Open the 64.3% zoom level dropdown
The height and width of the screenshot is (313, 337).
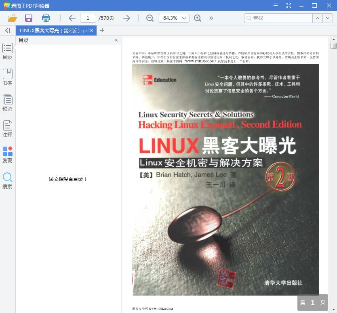pyautogui.click(x=174, y=18)
